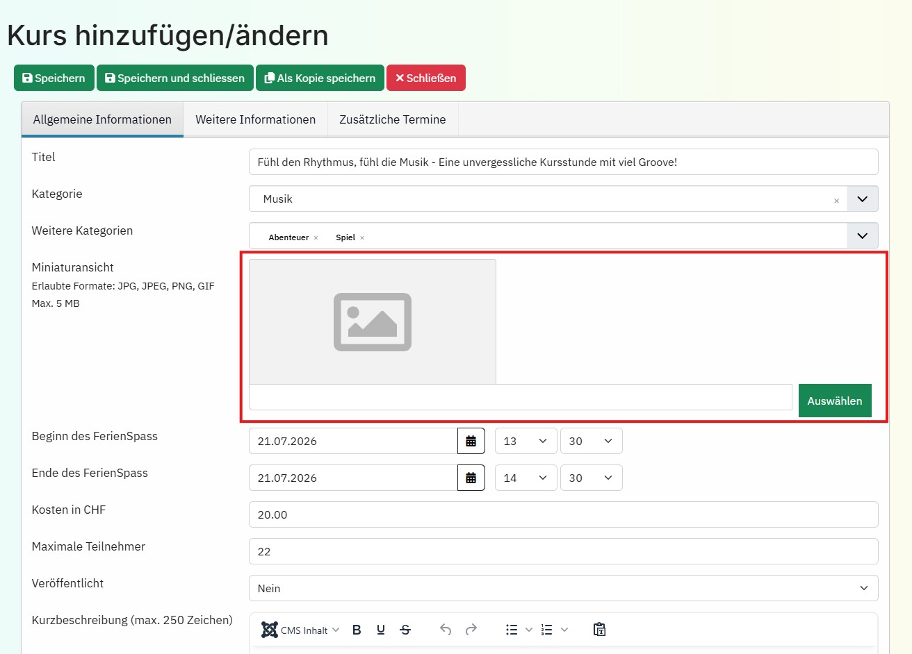The height and width of the screenshot is (654, 912).
Task: Apply underline formatting in editor
Action: coord(381,630)
